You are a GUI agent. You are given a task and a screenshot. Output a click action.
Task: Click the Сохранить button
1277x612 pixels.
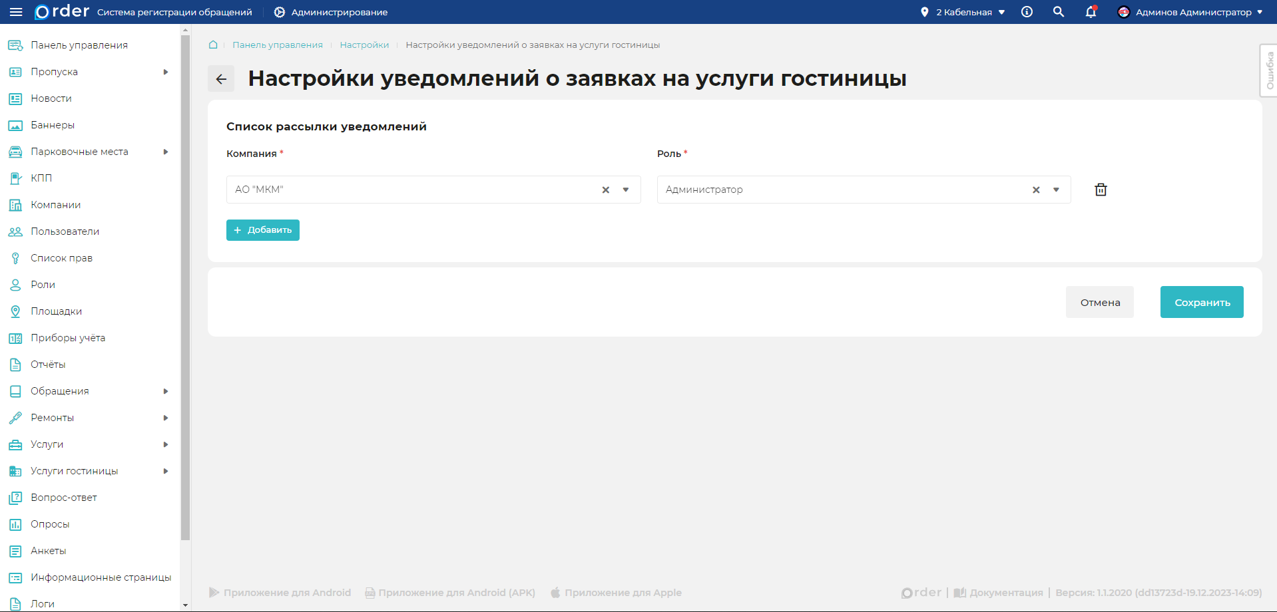1201,302
